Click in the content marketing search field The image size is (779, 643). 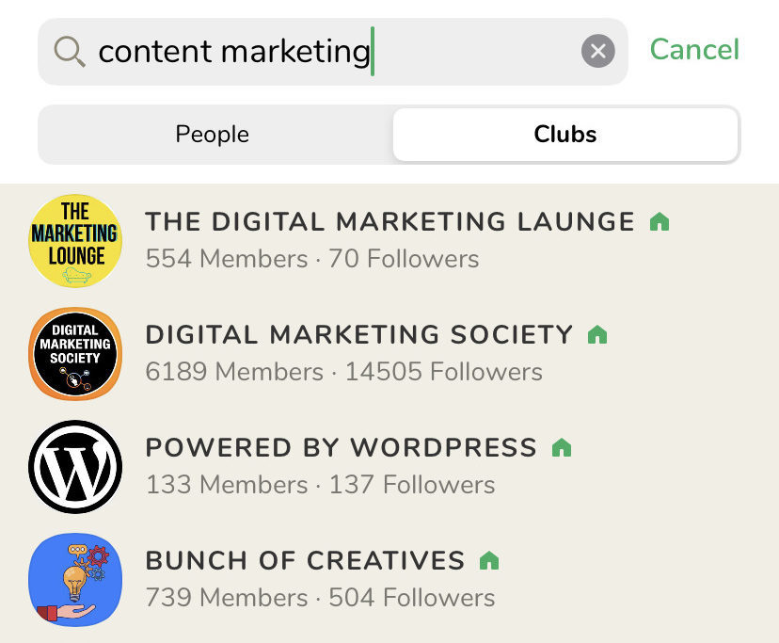[329, 51]
